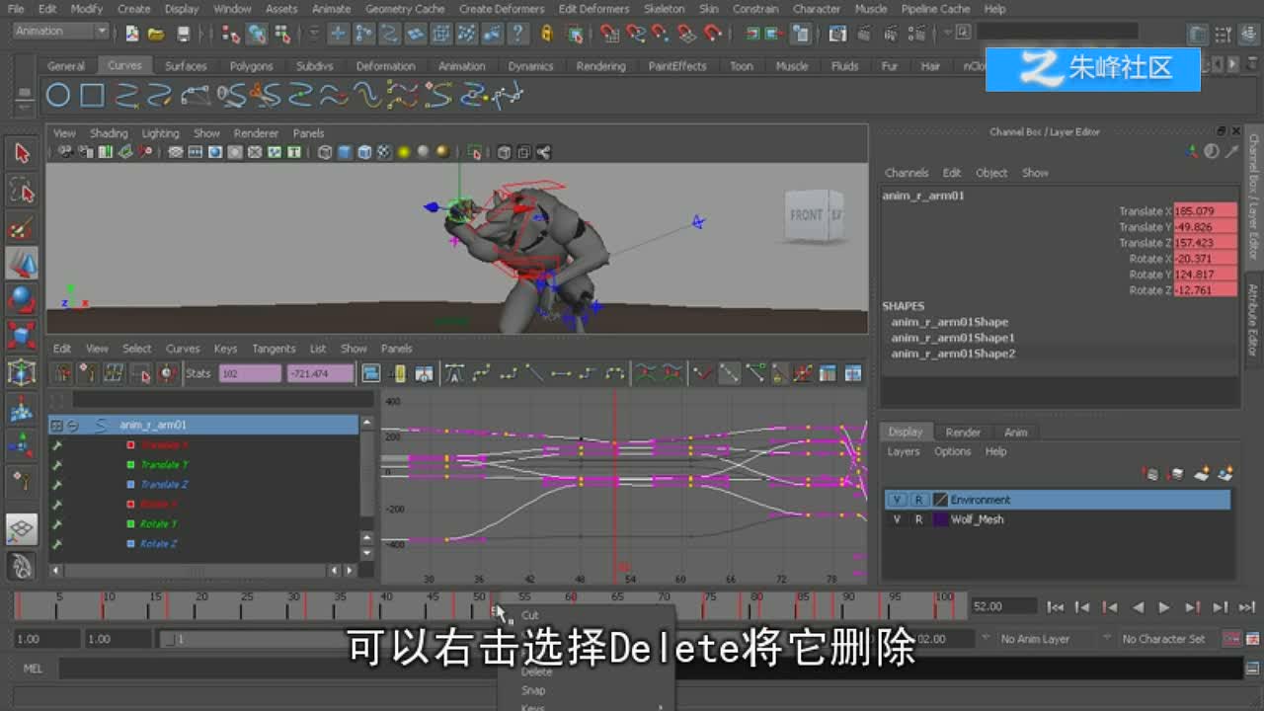
Task: Activate the Paint selection tool in the toolbox
Action: pos(22,227)
